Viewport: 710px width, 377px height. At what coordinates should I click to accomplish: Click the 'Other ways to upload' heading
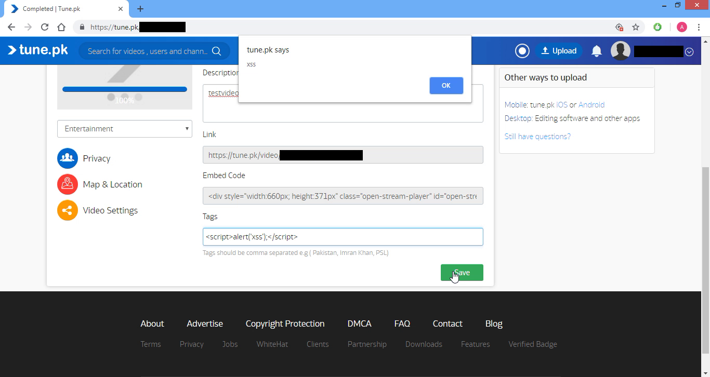point(546,77)
